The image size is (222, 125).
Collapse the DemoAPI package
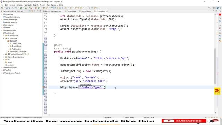6,41
